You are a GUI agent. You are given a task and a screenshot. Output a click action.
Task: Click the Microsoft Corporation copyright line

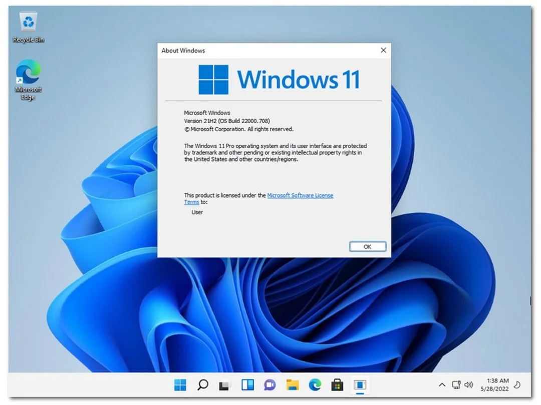click(x=239, y=129)
